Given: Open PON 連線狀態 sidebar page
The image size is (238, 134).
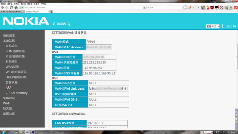Looking at the screenshot, I should pyautogui.click(x=15, y=51).
